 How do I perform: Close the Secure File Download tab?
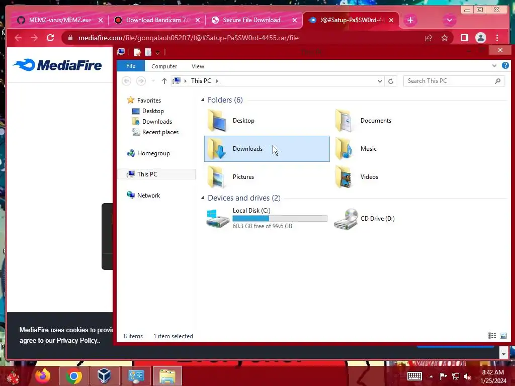(295, 20)
